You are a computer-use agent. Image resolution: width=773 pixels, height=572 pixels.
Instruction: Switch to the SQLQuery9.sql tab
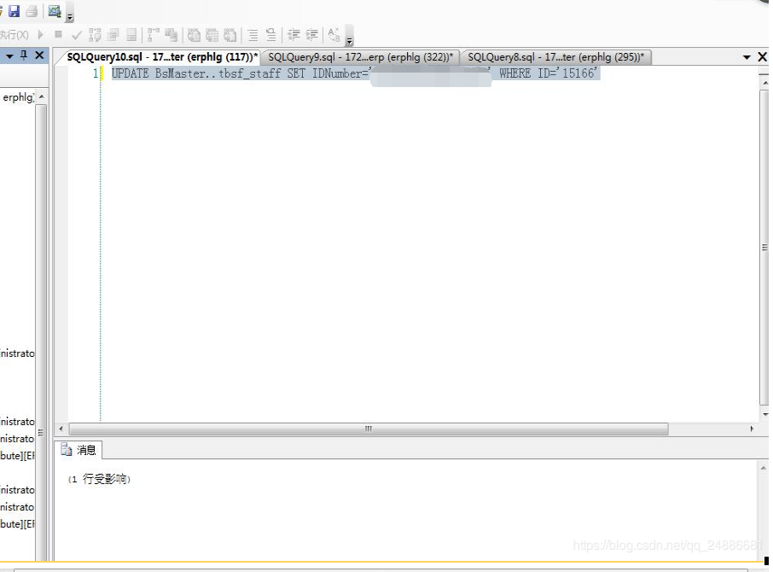pyautogui.click(x=358, y=56)
